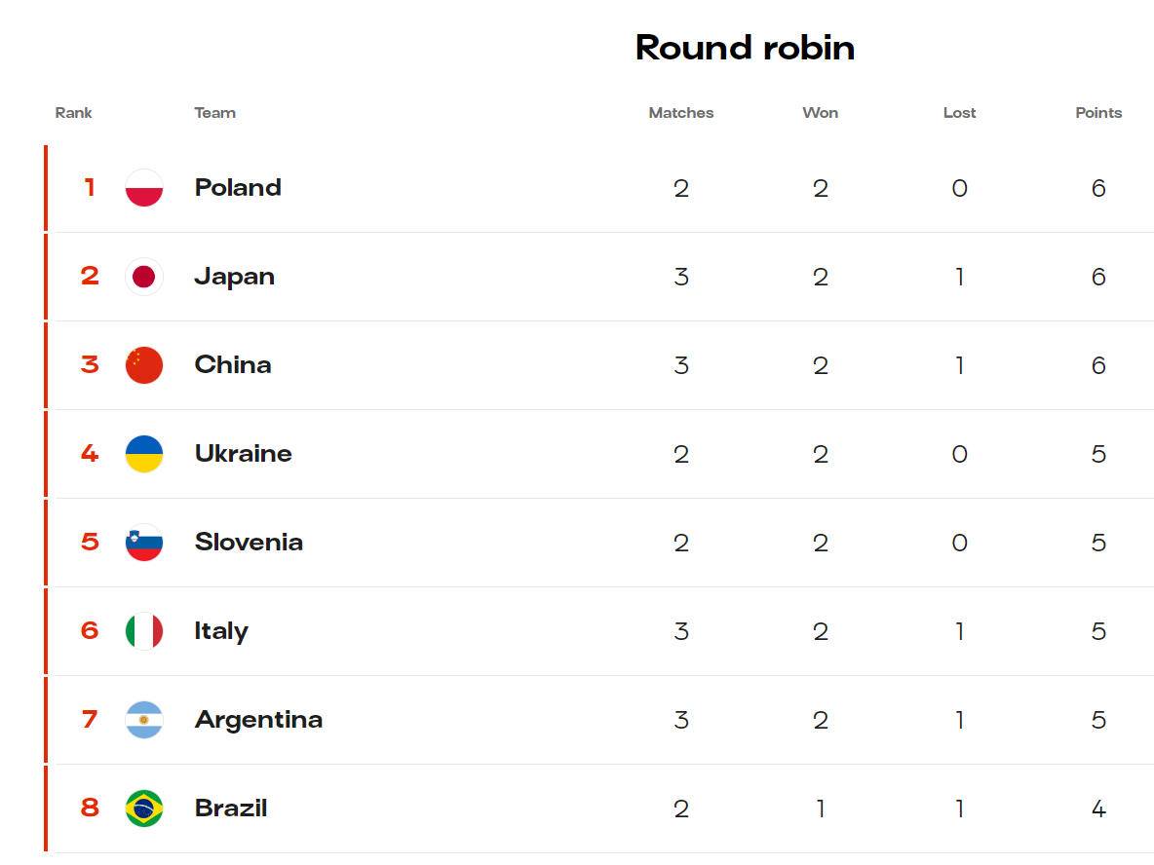Image resolution: width=1154 pixels, height=865 pixels.
Task: Click the Lost column header
Action: pyautogui.click(x=959, y=113)
